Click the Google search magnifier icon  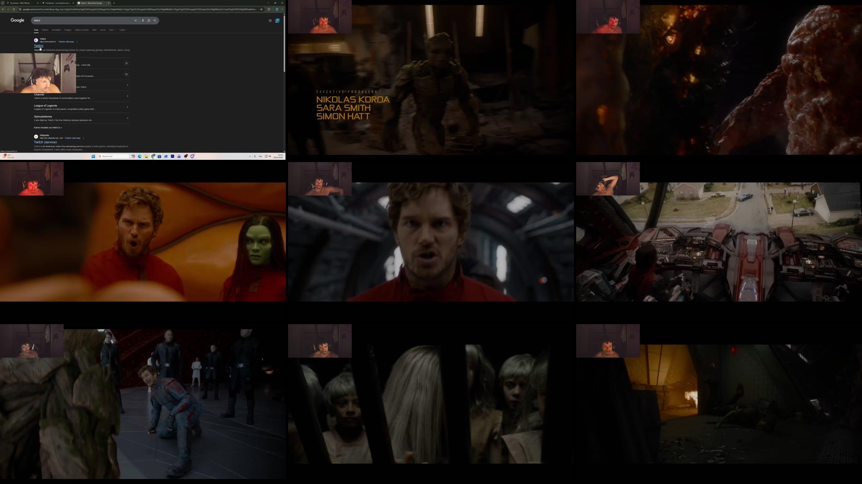coord(155,20)
